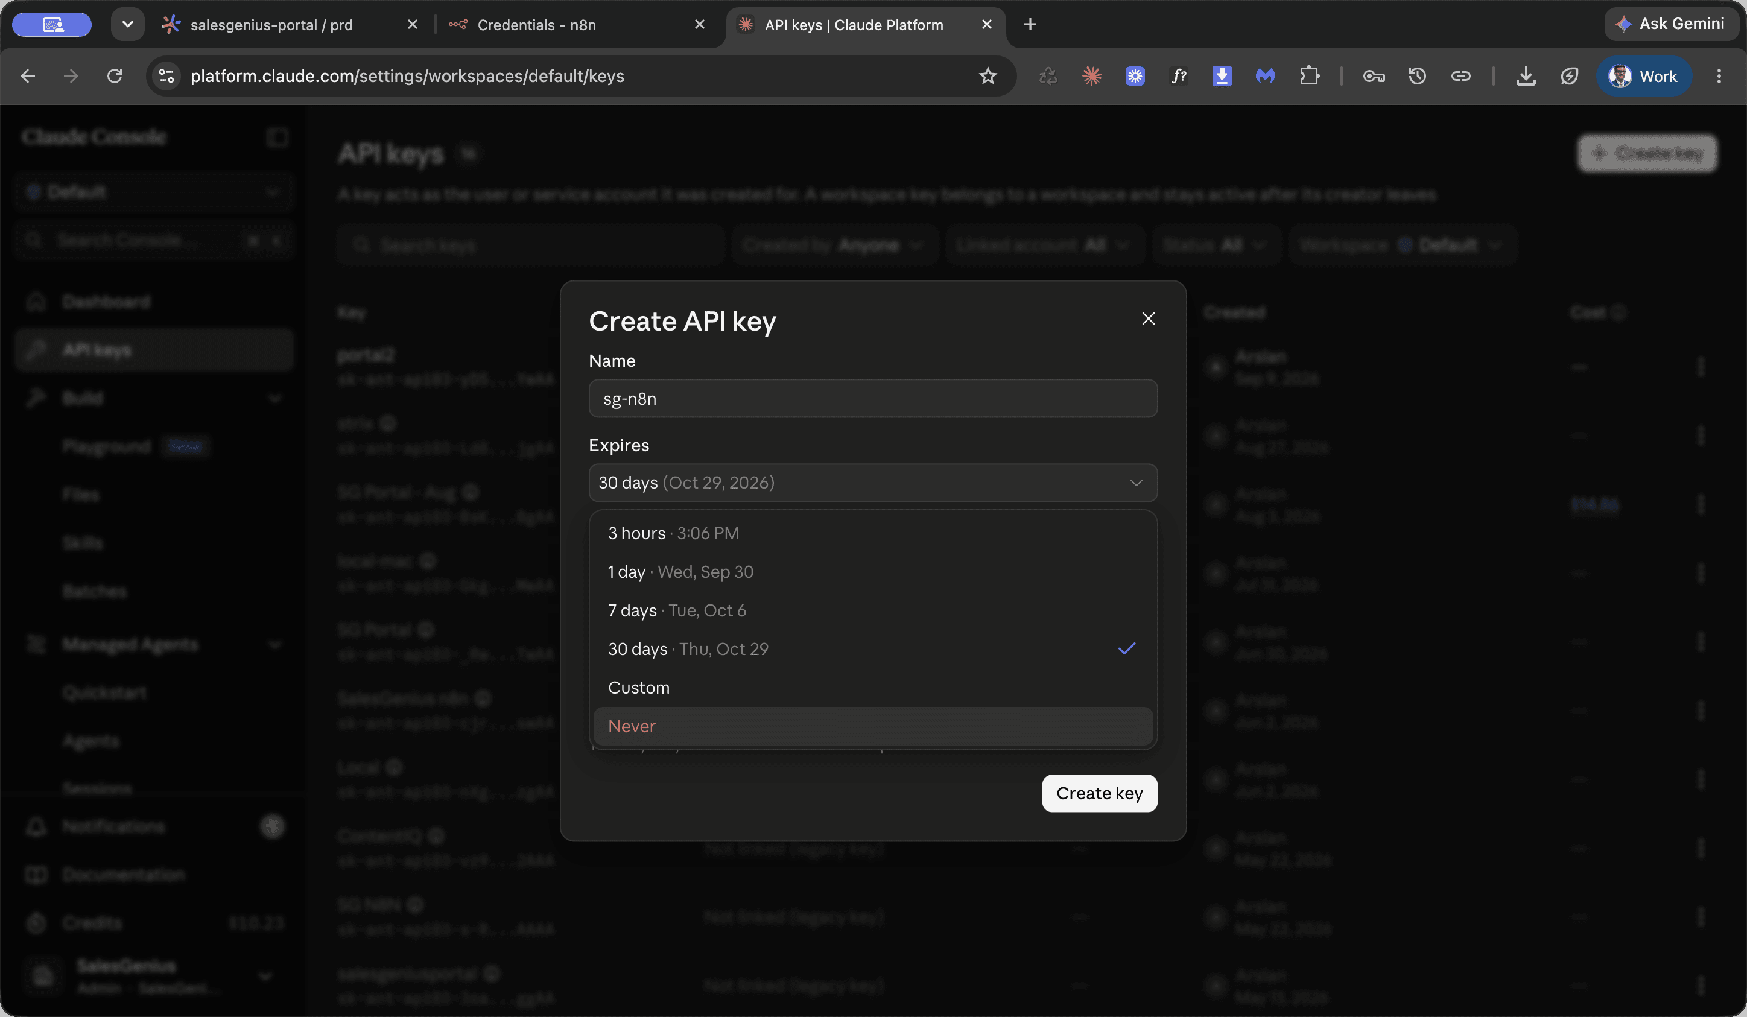The image size is (1747, 1017).
Task: Open the Expires dropdown showing 30 days
Action: click(873, 483)
